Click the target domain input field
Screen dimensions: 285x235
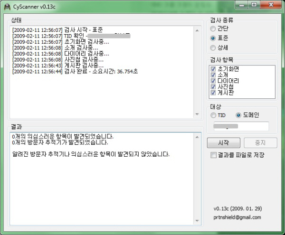[241, 126]
